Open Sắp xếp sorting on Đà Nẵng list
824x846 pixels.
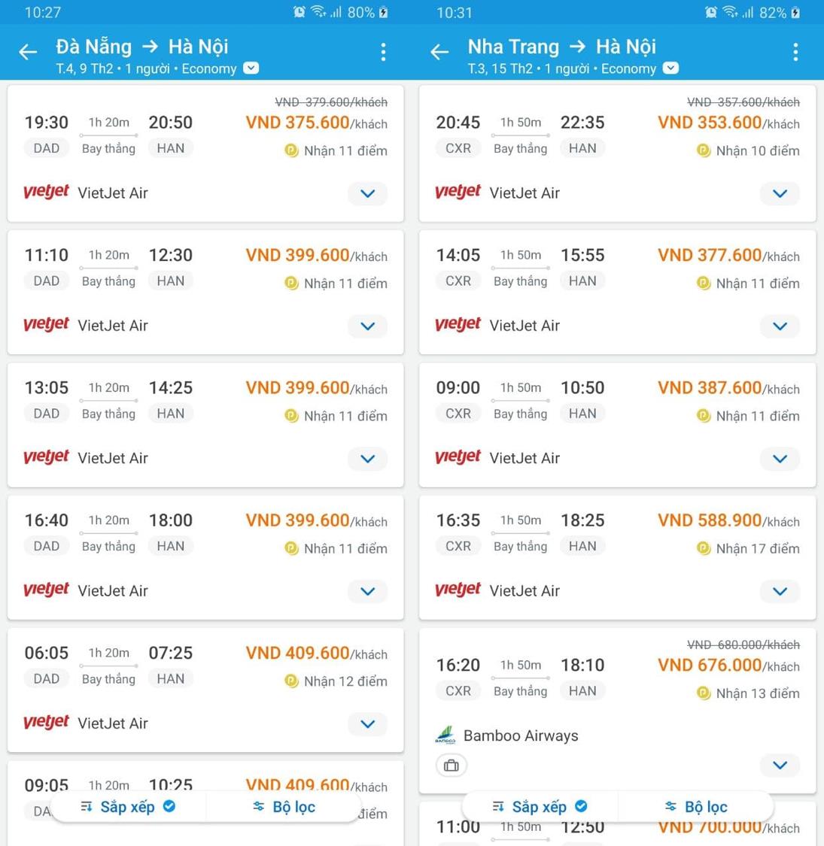pyautogui.click(x=128, y=807)
